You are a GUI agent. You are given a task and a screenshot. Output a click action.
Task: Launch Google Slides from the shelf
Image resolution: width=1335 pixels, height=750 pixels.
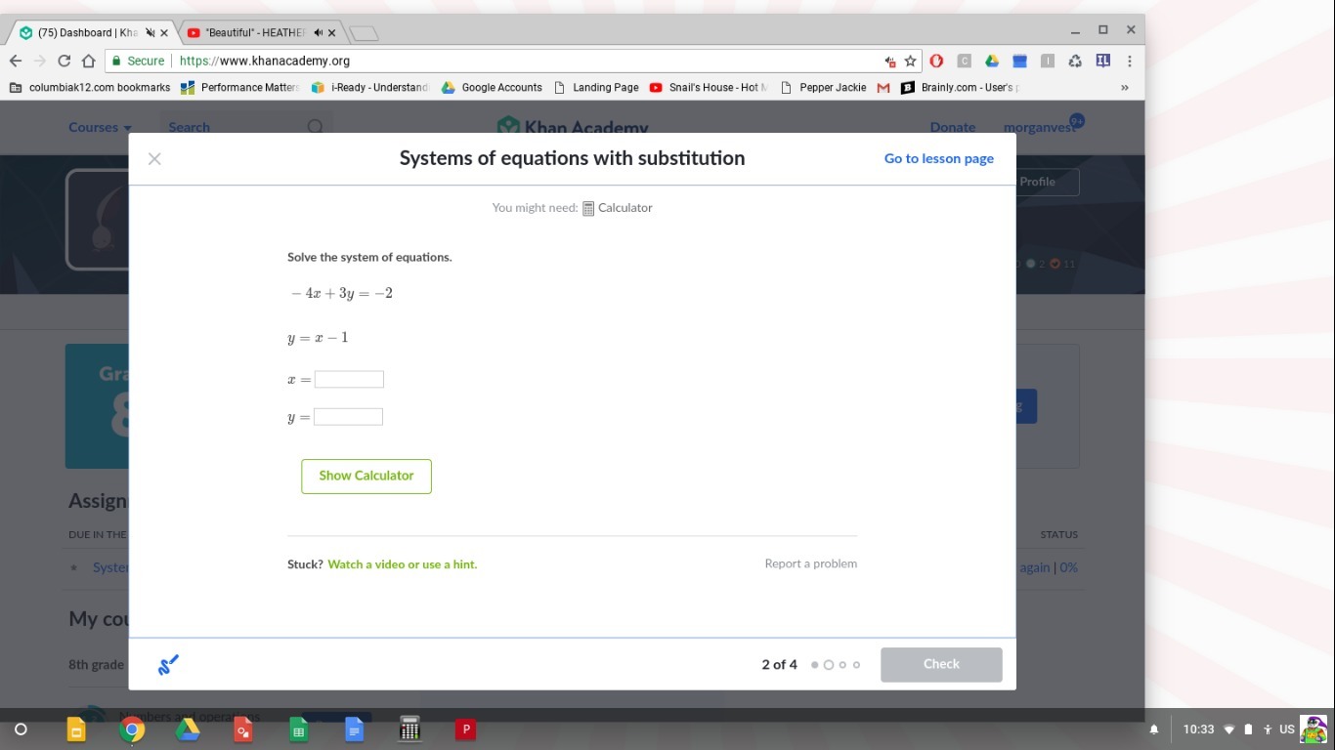point(76,729)
